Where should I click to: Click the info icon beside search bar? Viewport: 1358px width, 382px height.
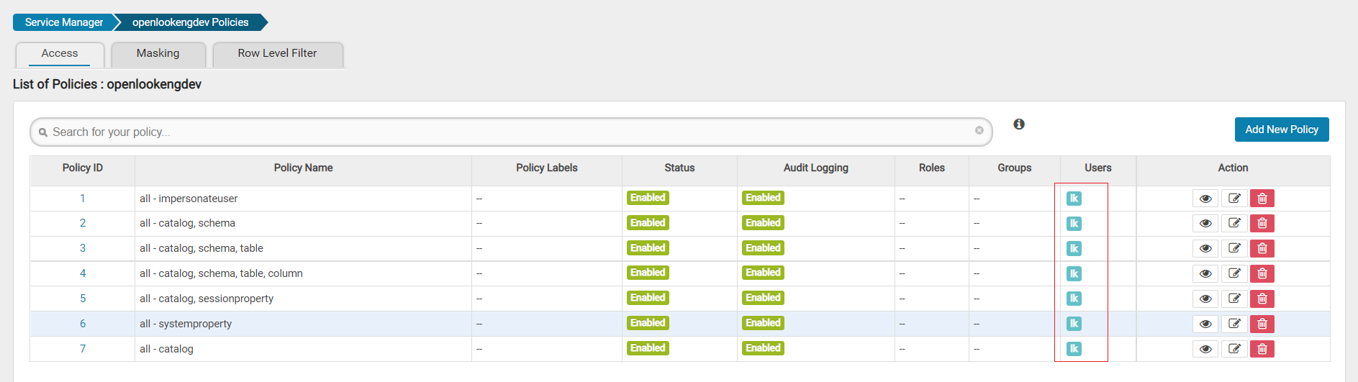point(1019,124)
